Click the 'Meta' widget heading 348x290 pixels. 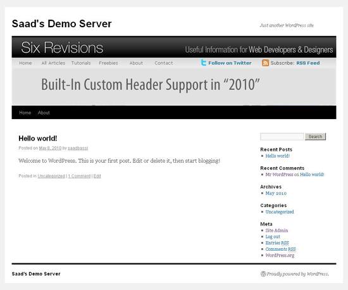(x=266, y=224)
